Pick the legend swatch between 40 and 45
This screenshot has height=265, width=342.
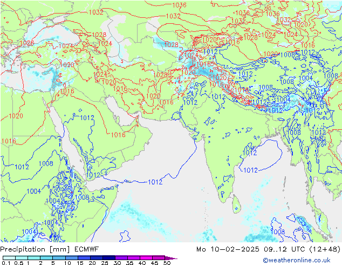(146, 258)
